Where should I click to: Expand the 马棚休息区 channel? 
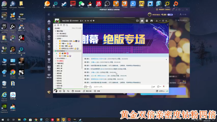pos(56,63)
